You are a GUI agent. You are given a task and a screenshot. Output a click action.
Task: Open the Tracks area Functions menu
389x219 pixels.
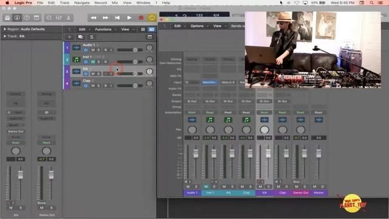(103, 29)
